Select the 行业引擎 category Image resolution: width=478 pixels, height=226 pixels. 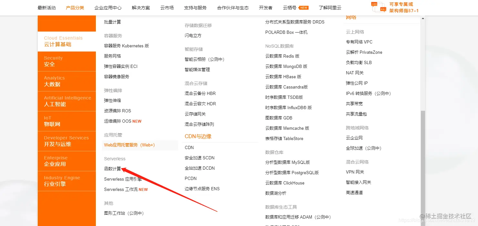tap(67, 181)
